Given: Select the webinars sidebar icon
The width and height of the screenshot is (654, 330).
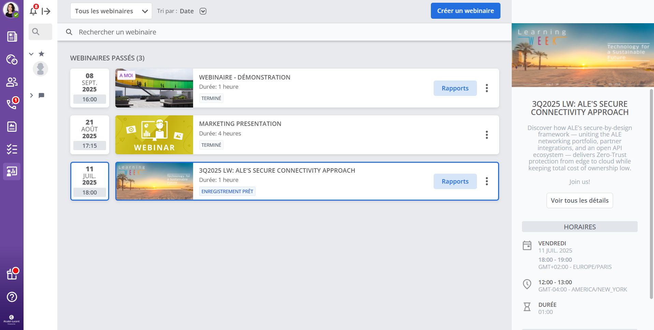Looking at the screenshot, I should [x=12, y=171].
